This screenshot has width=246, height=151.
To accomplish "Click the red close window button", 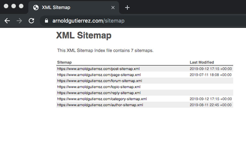I will pyautogui.click(x=6, y=6).
